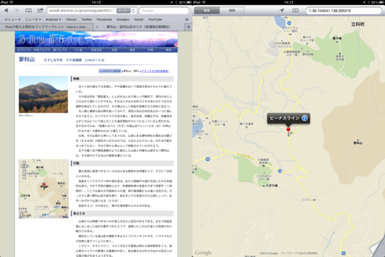The width and height of the screenshot is (385, 257).
Task: Open the share action icon in Safari
Action: tap(40, 10)
